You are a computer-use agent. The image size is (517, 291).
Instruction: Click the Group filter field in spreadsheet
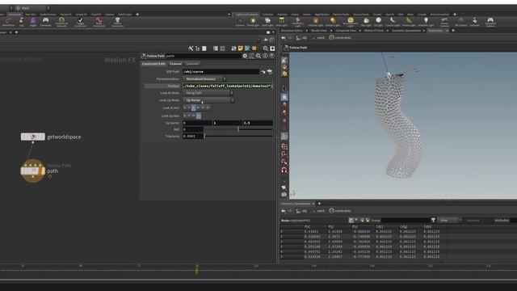406,221
